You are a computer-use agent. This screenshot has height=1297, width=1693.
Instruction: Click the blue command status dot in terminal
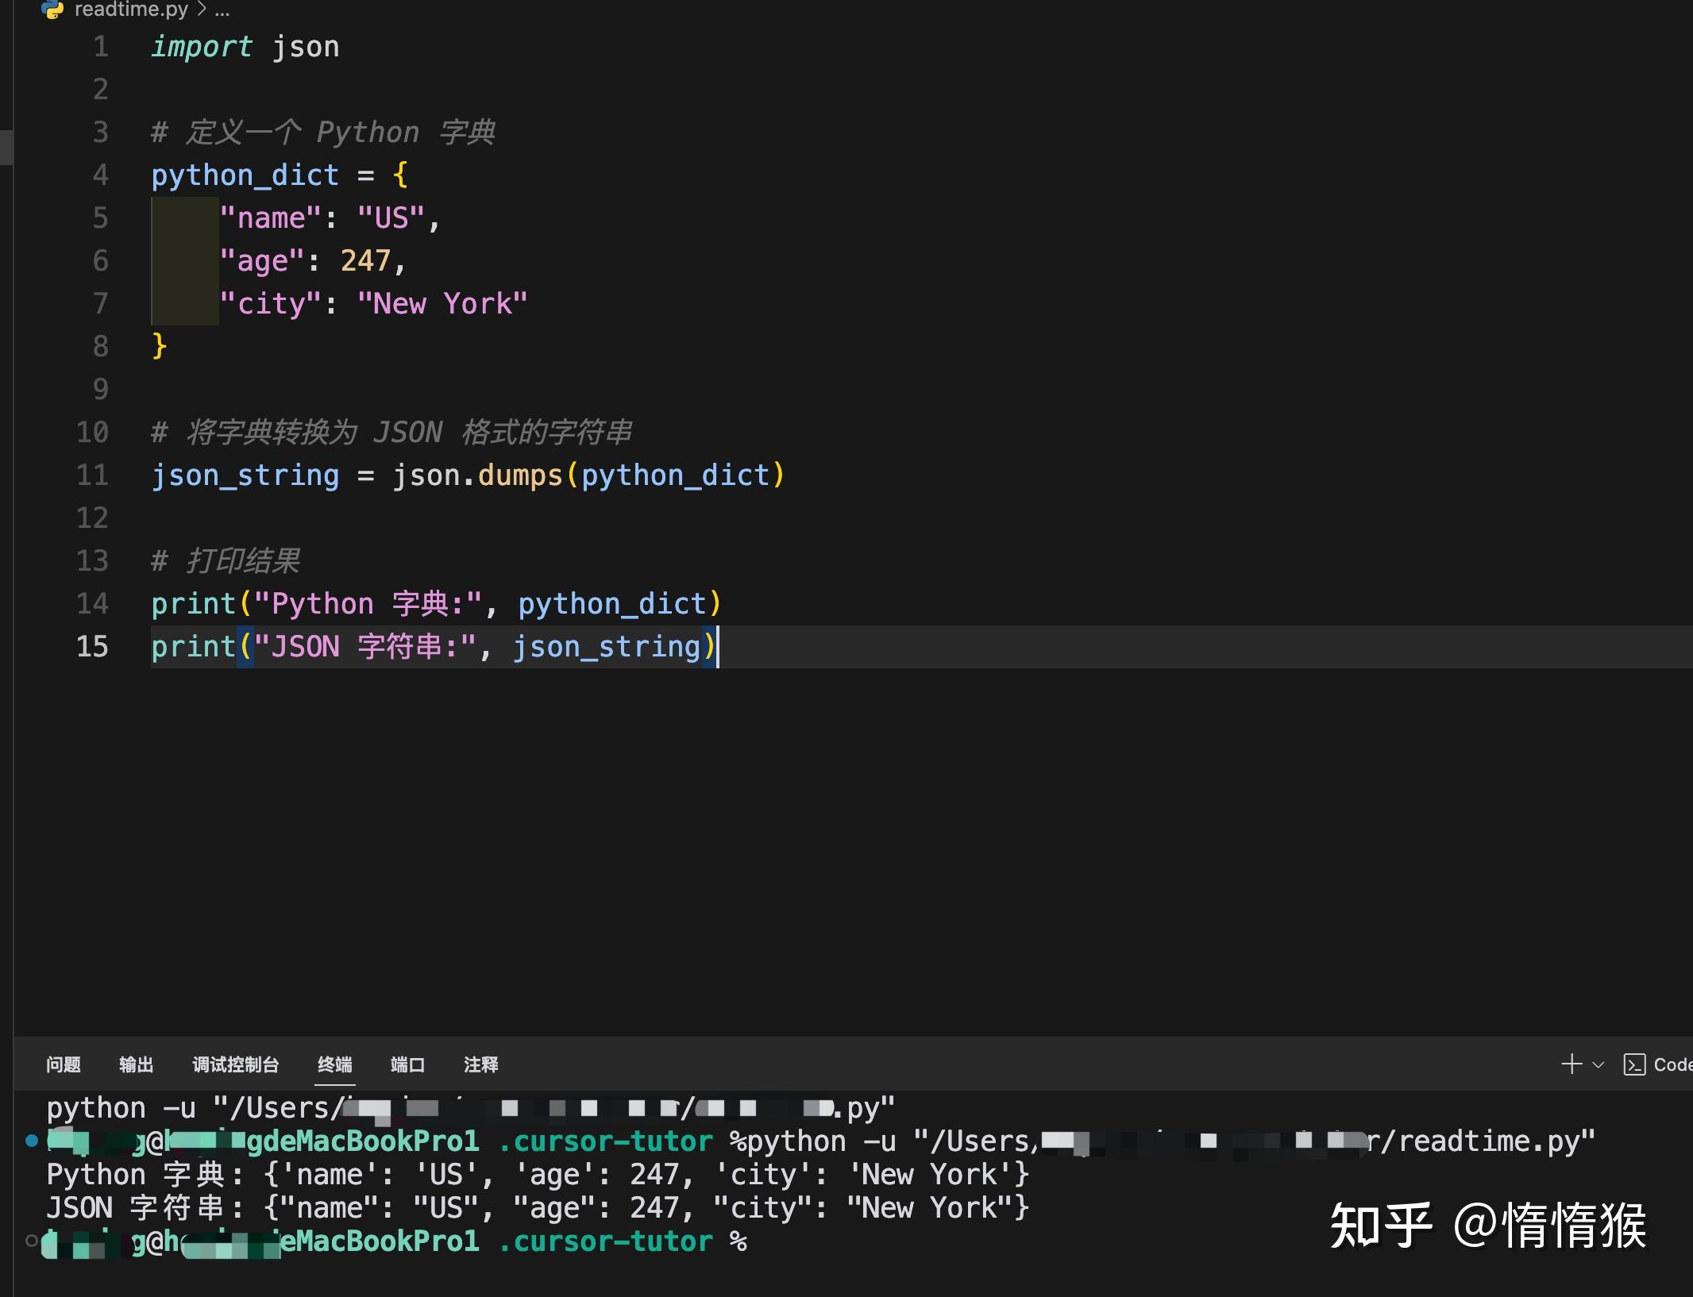32,1141
